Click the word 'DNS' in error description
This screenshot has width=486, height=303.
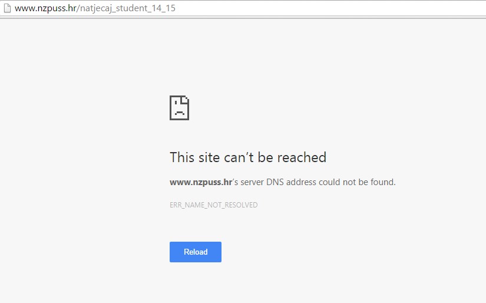(275, 182)
